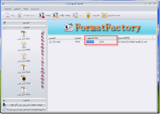Click the 491K size cell
The width and height of the screenshot is (160, 114).
click(77, 42)
